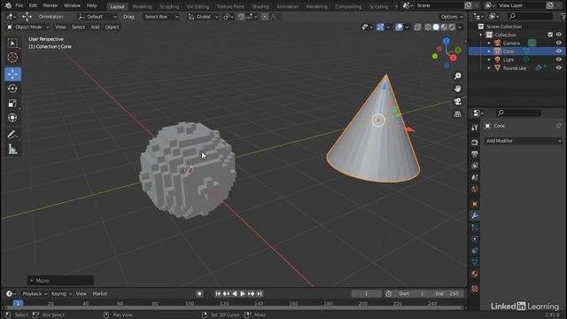Activate the Move tool

[12, 74]
